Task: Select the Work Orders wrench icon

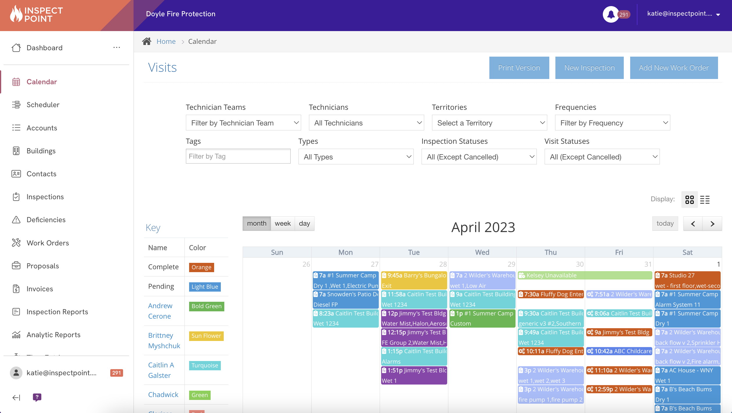Action: (x=16, y=243)
